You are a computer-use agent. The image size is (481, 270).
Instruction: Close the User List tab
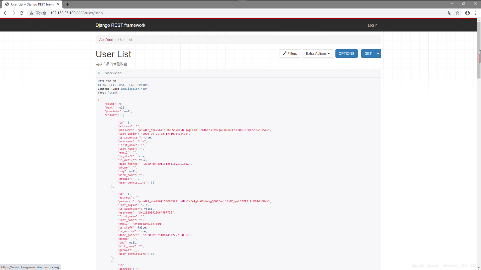pos(58,4)
